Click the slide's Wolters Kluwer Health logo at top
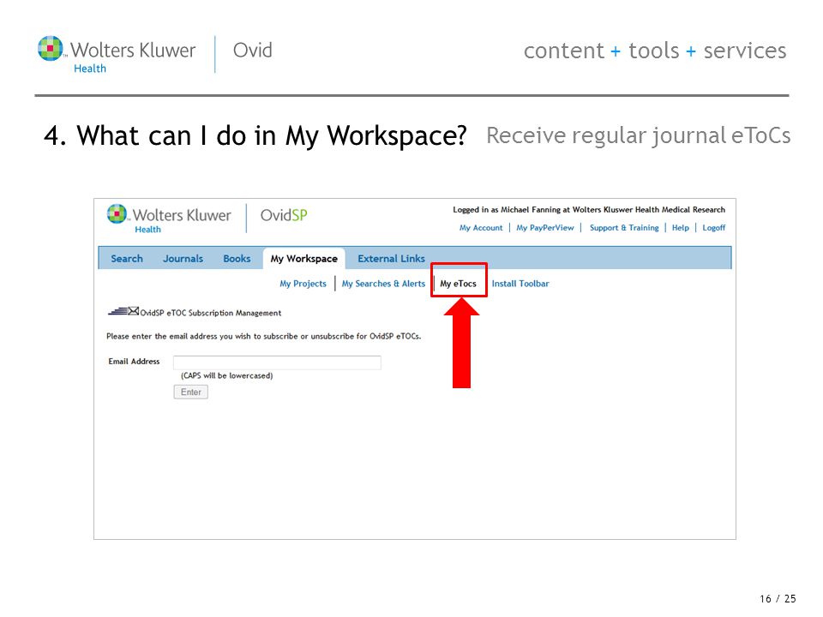This screenshot has width=823, height=617. coord(117,55)
